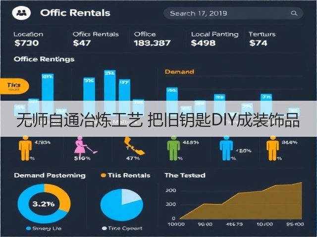Screen dimensions: 317x237
Task: Open the orange This side tab
Action: coord(14,86)
